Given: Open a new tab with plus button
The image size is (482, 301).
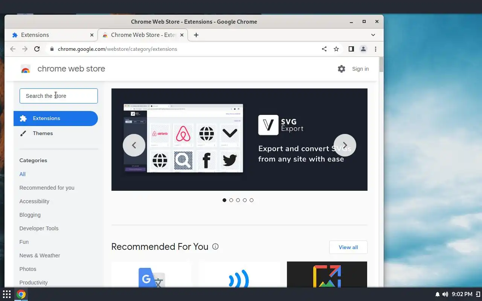Looking at the screenshot, I should point(196,35).
